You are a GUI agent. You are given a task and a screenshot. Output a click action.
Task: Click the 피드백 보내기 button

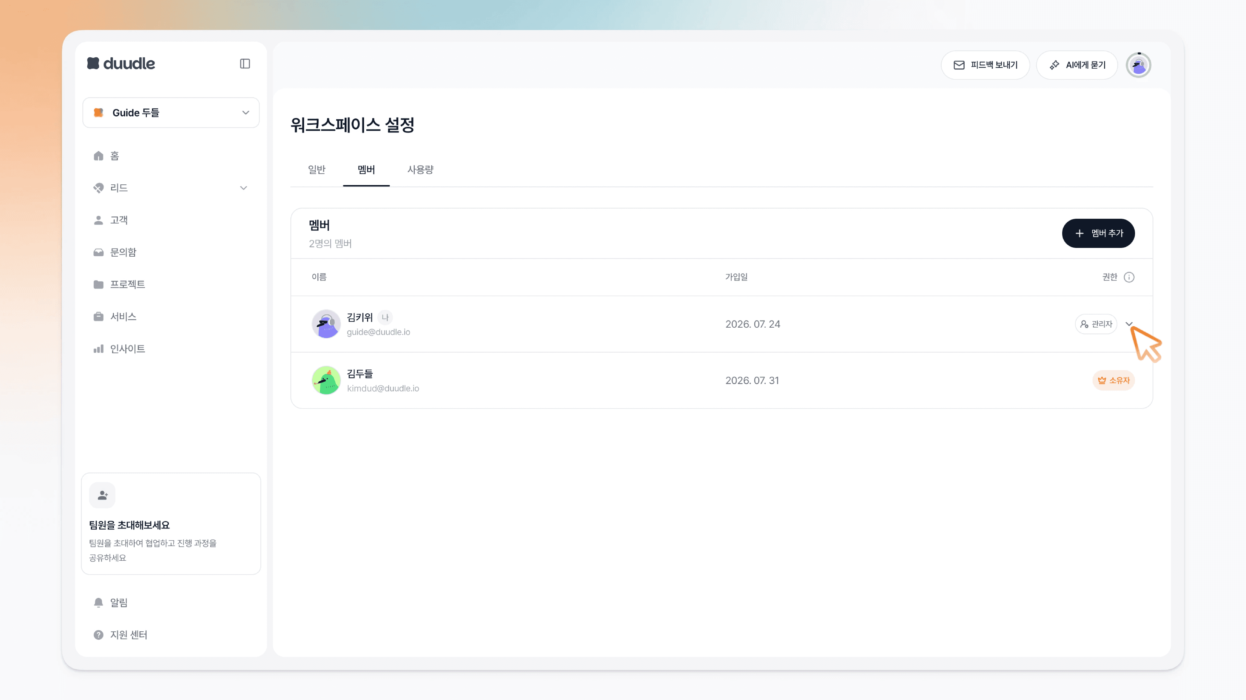click(985, 65)
